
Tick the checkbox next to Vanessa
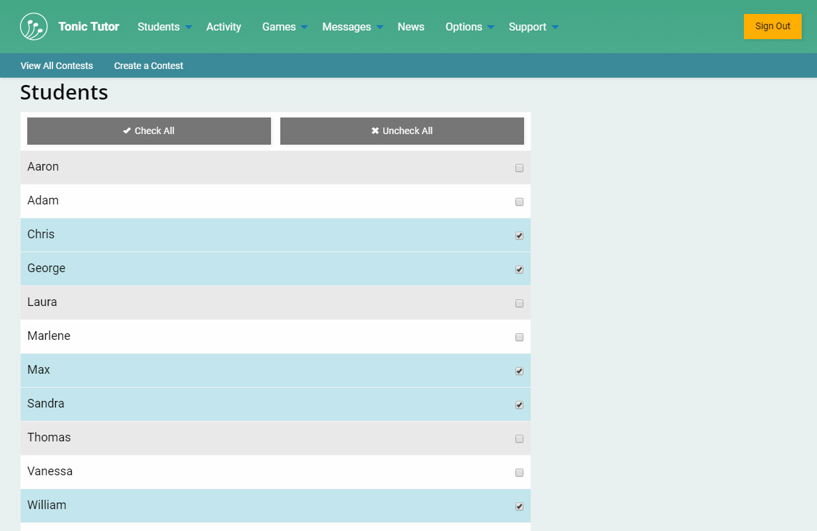pyautogui.click(x=519, y=473)
